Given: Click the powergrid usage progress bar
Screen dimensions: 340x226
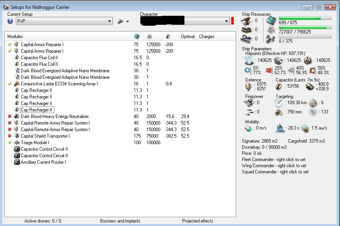Looking at the screenshot, I should [x=305, y=27].
